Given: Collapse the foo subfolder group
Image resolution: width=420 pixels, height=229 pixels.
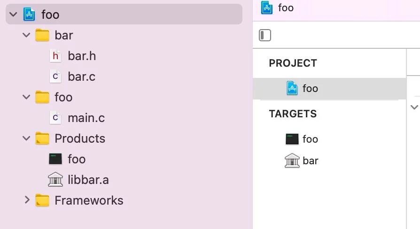Looking at the screenshot, I should coord(26,97).
